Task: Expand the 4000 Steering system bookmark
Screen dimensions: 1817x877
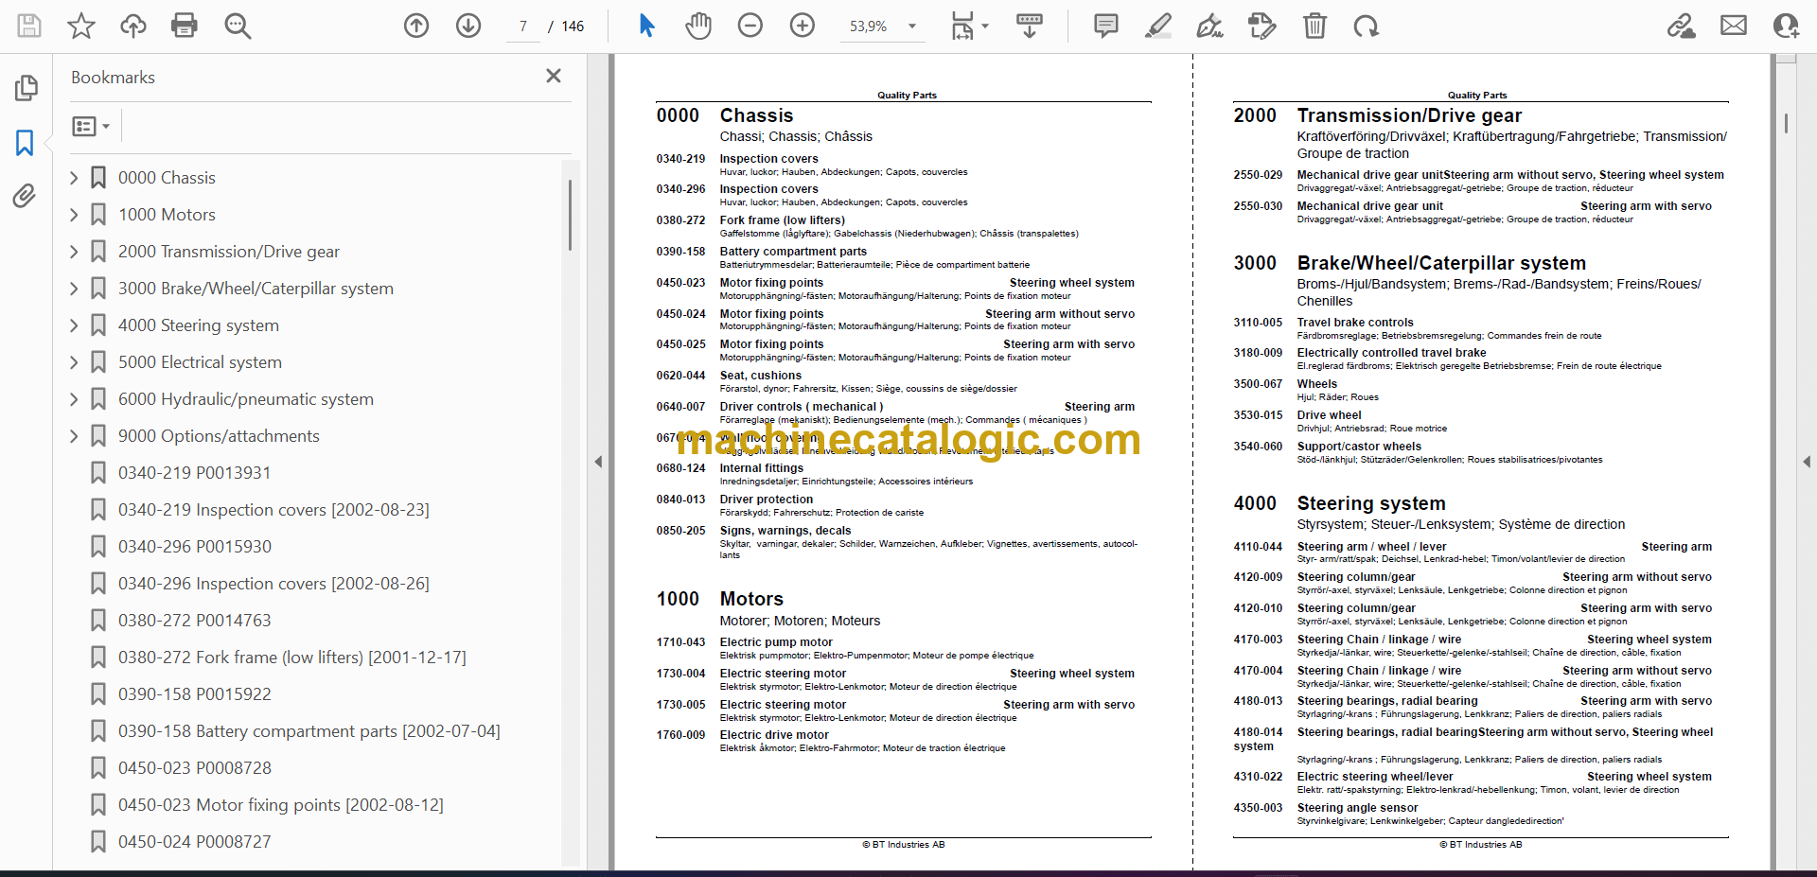Action: [x=74, y=325]
